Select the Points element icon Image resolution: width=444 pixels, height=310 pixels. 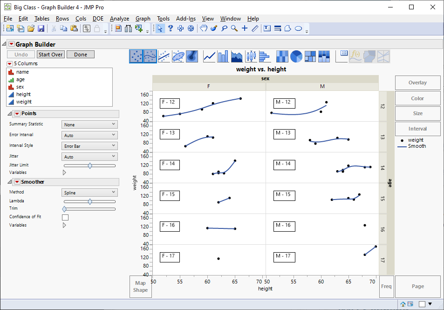136,56
